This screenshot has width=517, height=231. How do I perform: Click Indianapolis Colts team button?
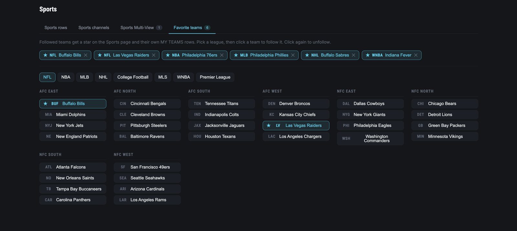pyautogui.click(x=222, y=115)
